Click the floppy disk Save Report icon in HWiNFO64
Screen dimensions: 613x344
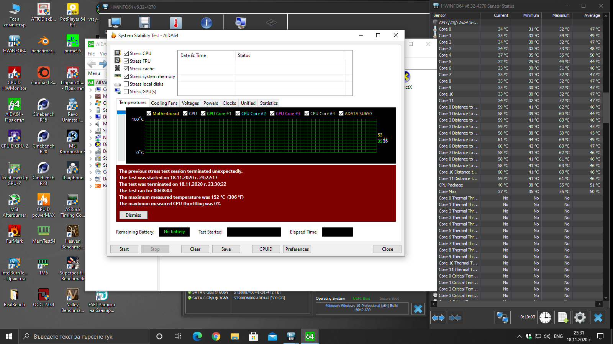point(145,23)
